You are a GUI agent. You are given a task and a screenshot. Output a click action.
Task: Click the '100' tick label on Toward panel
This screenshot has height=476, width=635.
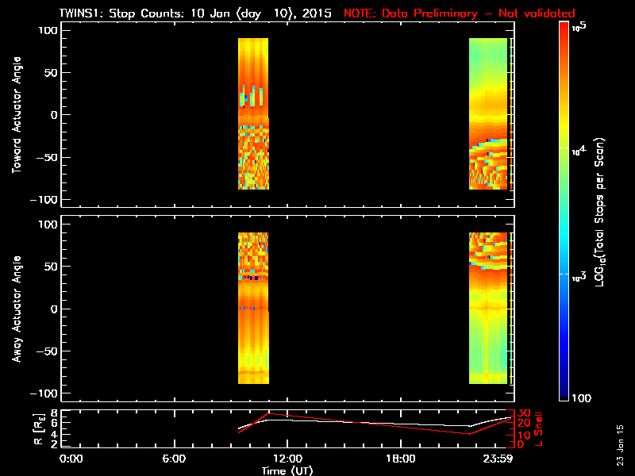pos(48,30)
